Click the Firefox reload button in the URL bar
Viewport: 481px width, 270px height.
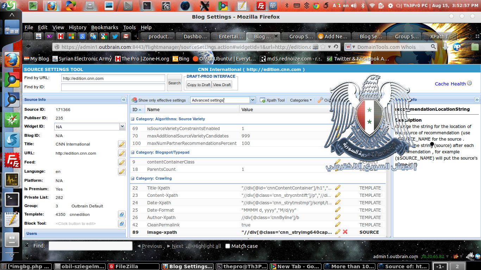click(x=336, y=47)
